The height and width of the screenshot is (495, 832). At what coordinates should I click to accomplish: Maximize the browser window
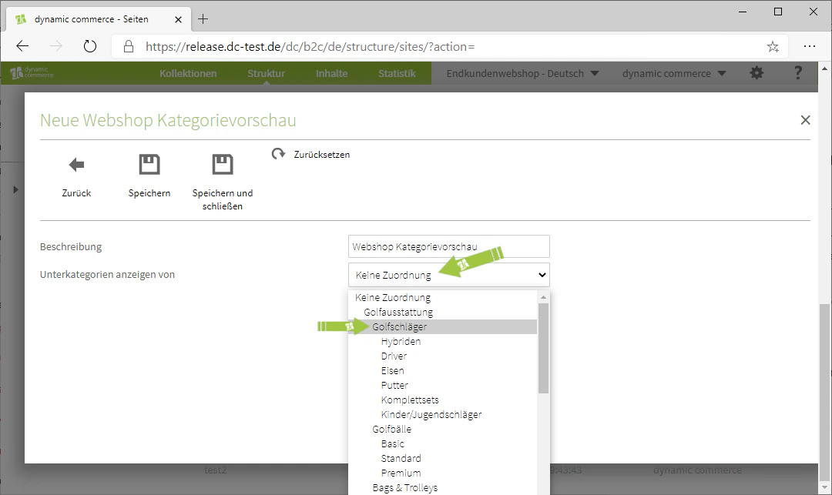pyautogui.click(x=778, y=12)
